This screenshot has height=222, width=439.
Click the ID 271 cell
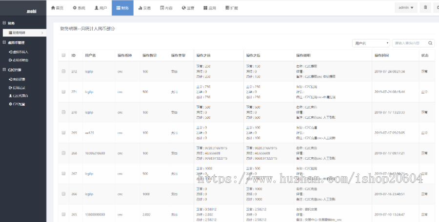(x=74, y=92)
